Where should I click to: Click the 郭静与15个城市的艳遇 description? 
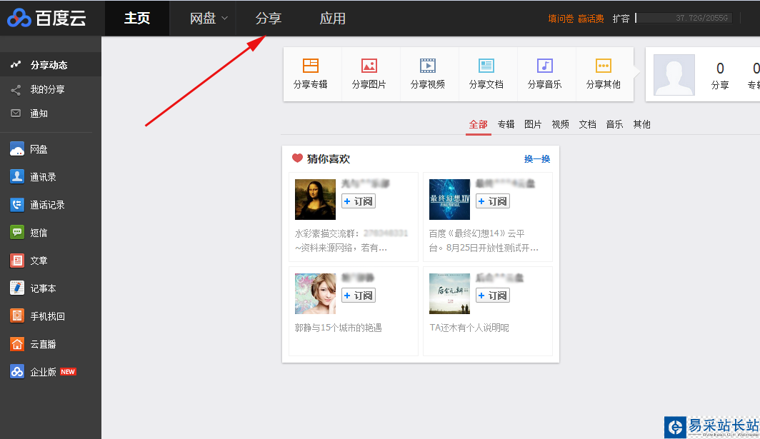[339, 328]
